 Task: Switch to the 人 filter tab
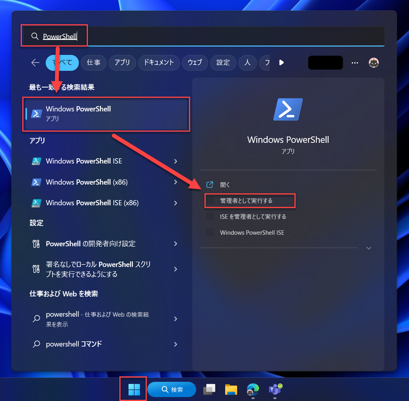click(247, 62)
